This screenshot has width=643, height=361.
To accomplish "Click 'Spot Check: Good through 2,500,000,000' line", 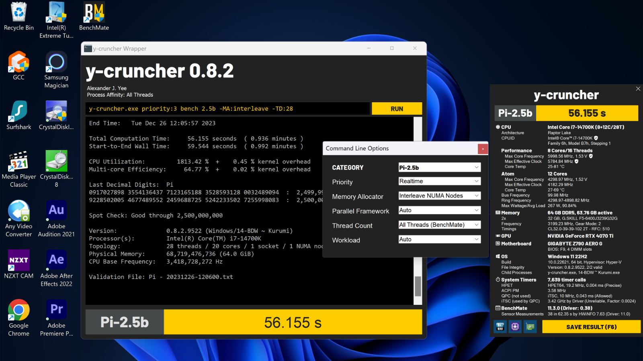I will (x=156, y=215).
